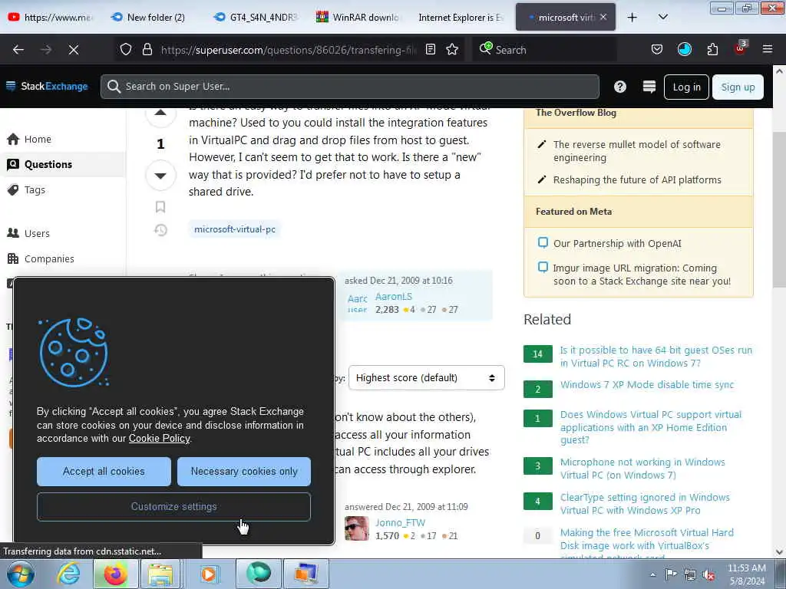Open the Cookie Policy link
The width and height of the screenshot is (786, 589).
click(160, 438)
